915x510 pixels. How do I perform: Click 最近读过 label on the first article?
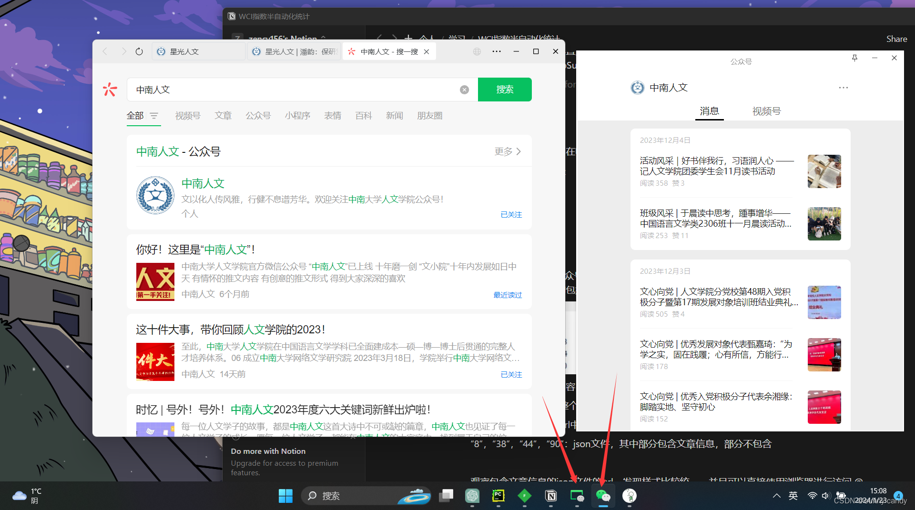pos(508,295)
